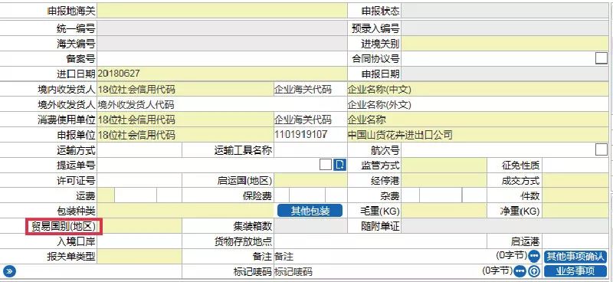
Task: Click the 标记唛码 text field
Action: (377, 271)
